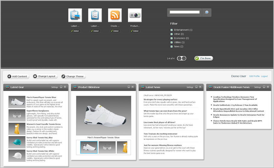The width and height of the screenshot is (274, 168).
Task: Open the white Savvy Shot Tennis Hat thumbnail
Action: pyautogui.click(x=17, y=155)
